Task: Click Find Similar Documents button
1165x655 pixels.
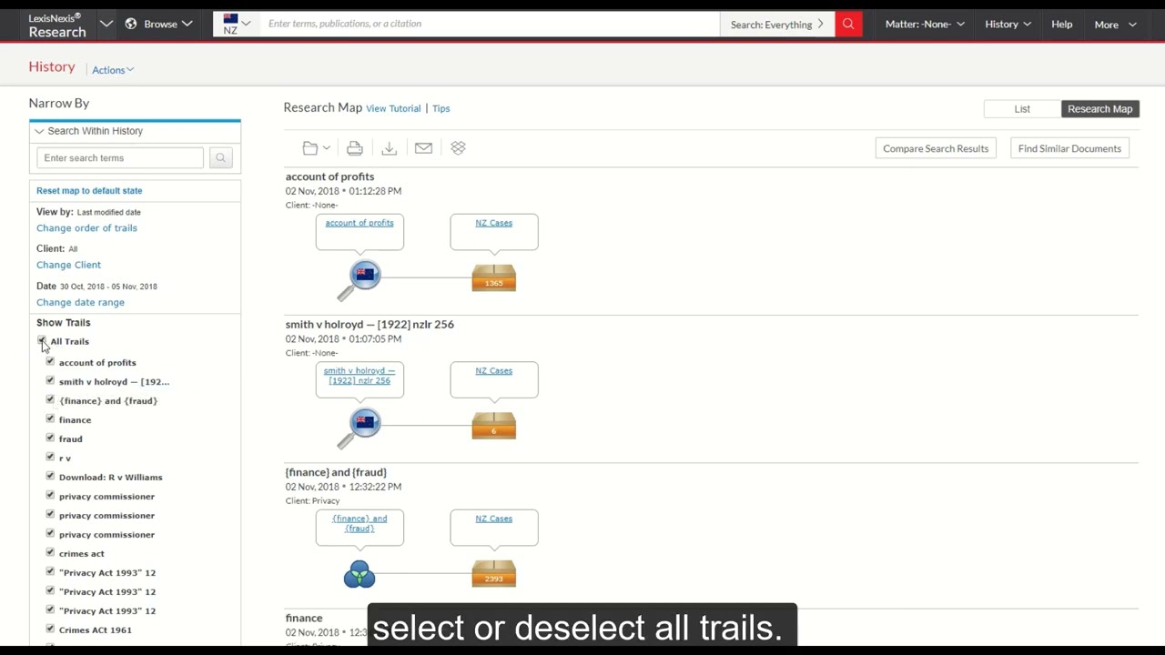Action: 1069,148
